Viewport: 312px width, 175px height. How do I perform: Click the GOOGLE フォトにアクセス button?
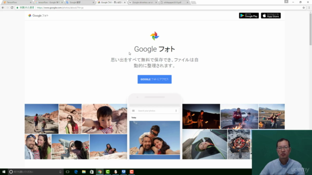155,79
